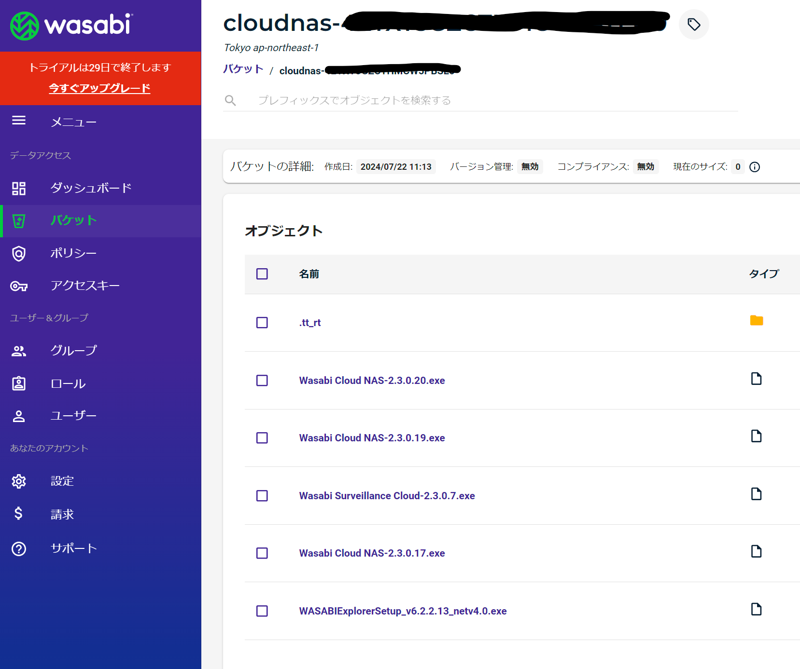Check the select-all checkbox in the object header
800x669 pixels.
tap(262, 274)
